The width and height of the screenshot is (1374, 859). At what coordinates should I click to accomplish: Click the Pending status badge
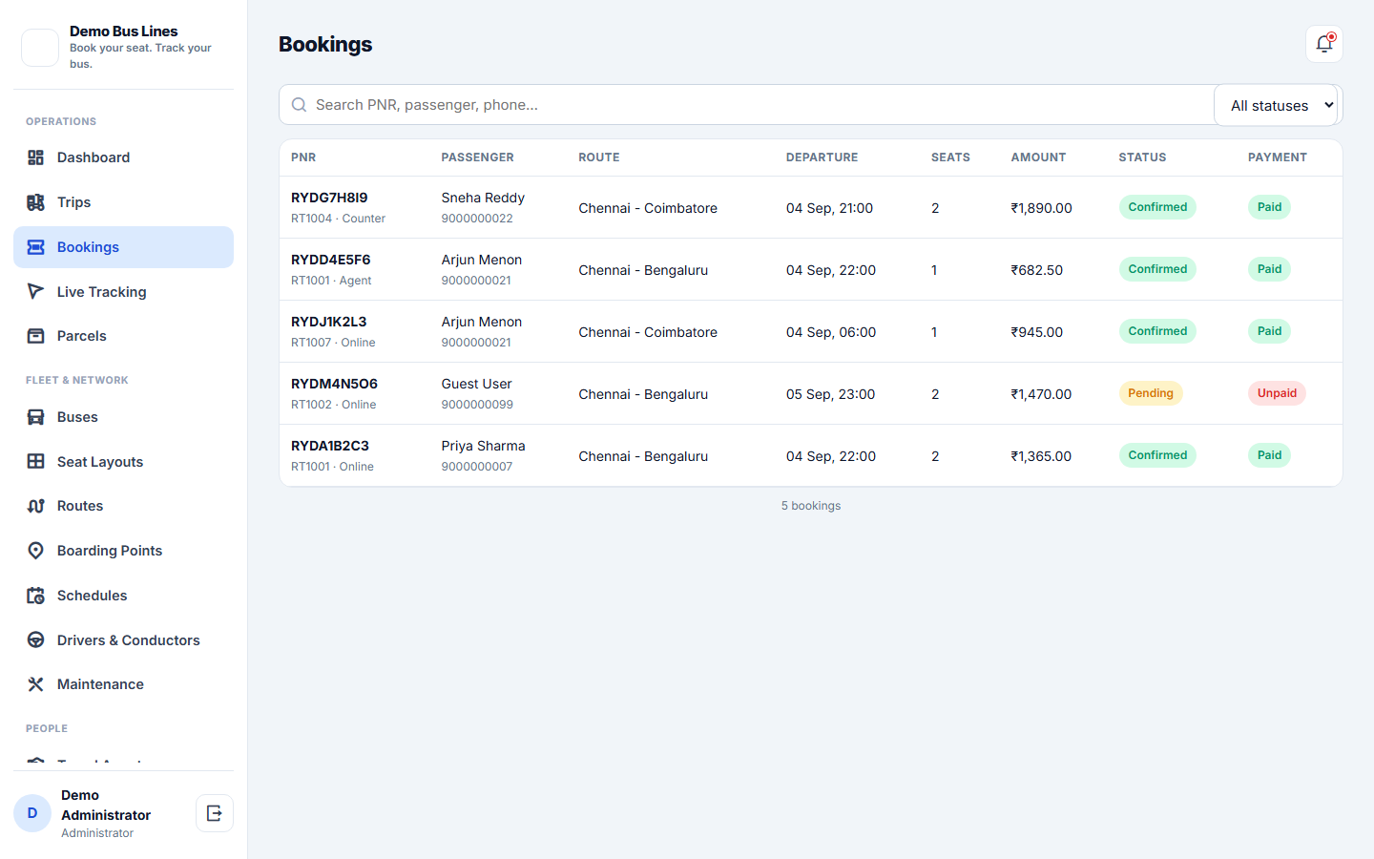1151,393
